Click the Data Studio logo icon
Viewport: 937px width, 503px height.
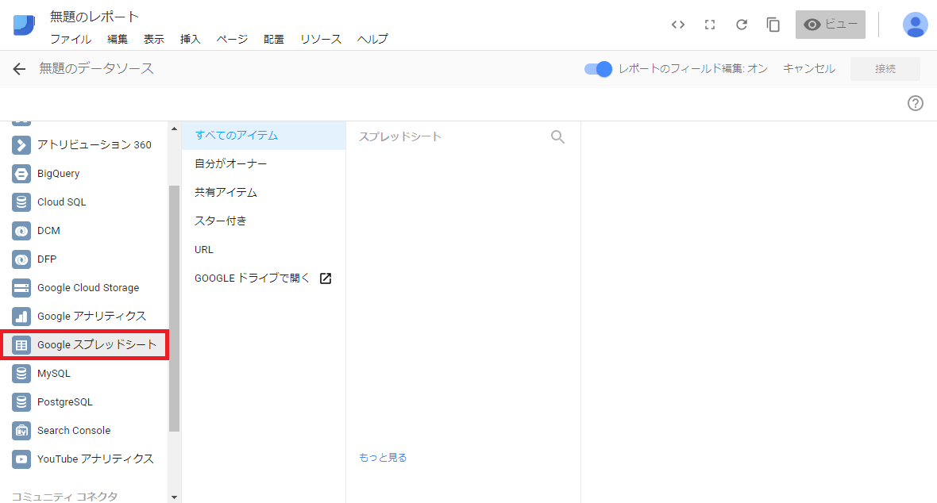[24, 25]
